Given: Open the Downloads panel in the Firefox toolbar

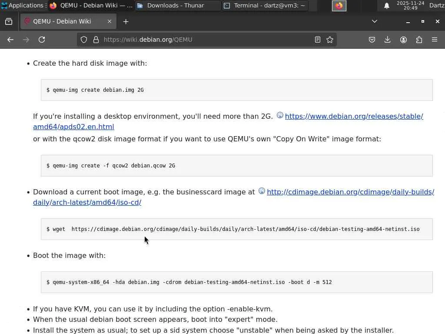Looking at the screenshot, I should (388, 40).
